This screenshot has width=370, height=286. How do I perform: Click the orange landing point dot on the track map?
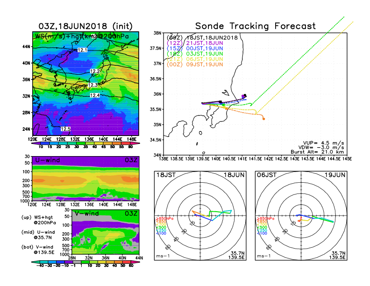263,119
